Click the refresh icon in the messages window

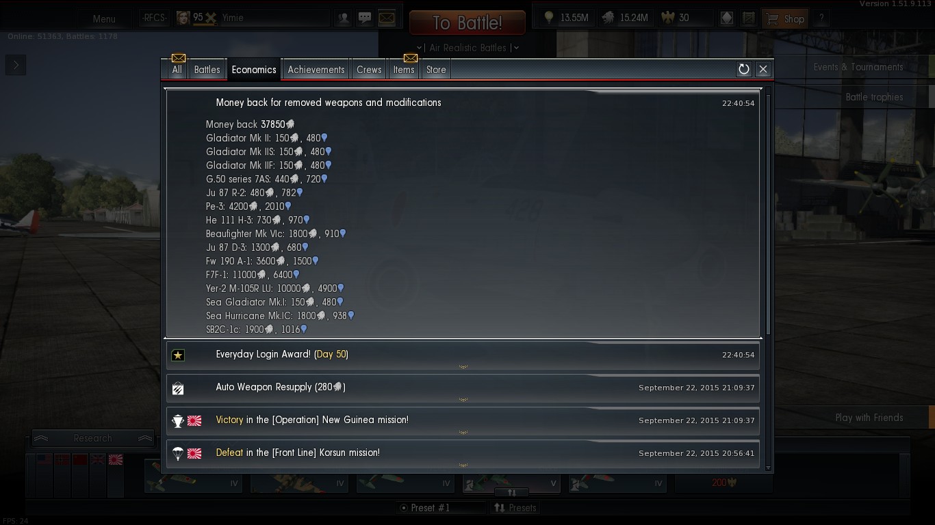point(743,69)
